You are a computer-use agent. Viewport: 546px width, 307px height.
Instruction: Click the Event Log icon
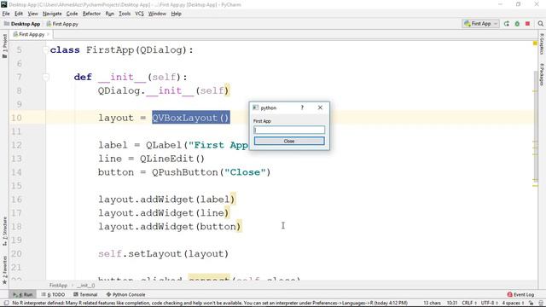[x=510, y=294]
